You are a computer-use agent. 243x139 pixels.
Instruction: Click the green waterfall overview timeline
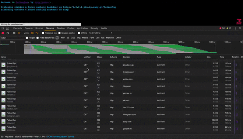pyautogui.click(x=120, y=49)
